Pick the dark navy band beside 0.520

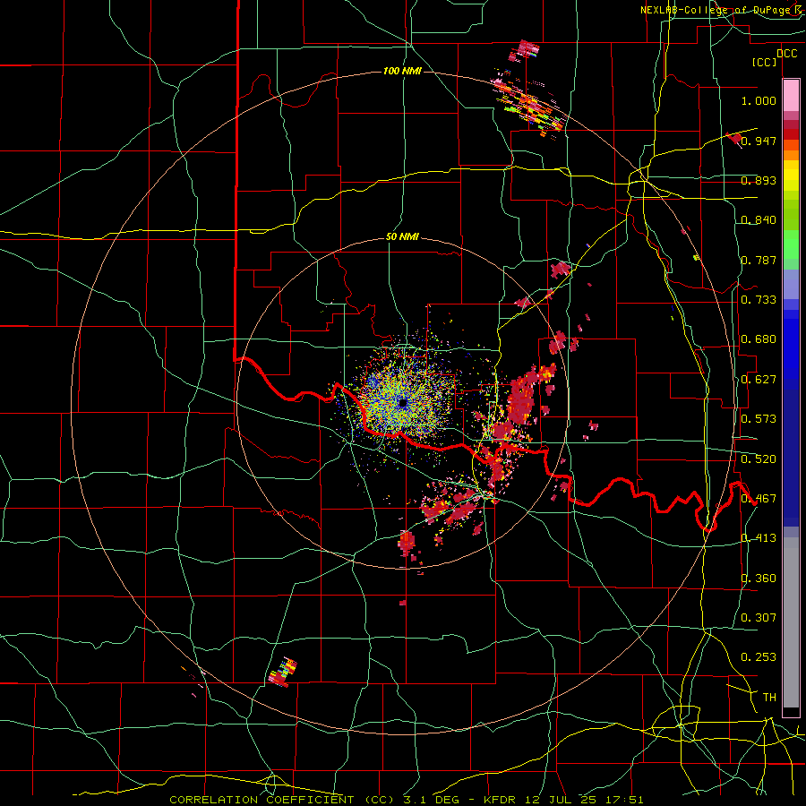pyautogui.click(x=791, y=459)
